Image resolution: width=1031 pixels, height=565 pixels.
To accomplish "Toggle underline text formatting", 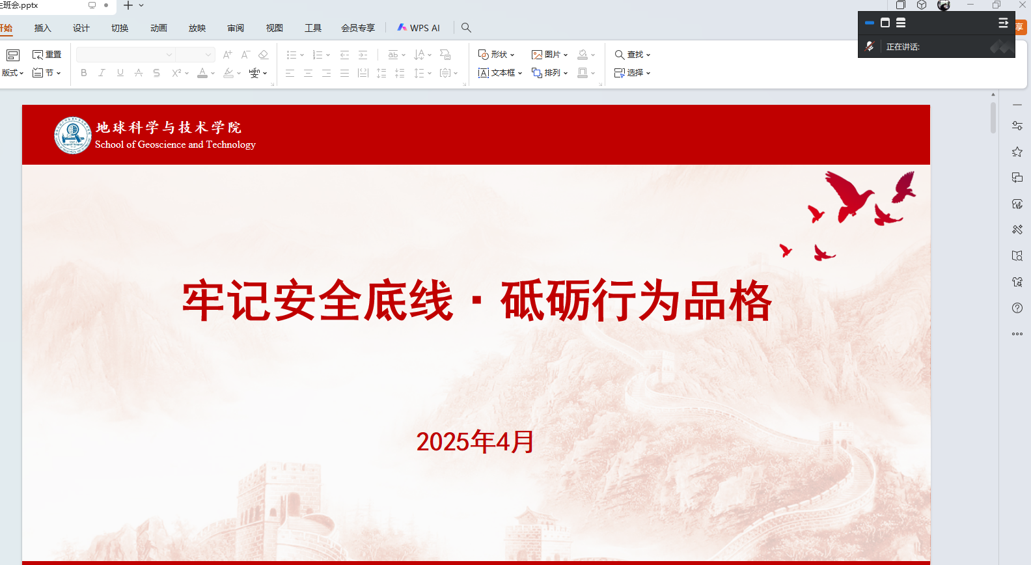I will (x=120, y=73).
